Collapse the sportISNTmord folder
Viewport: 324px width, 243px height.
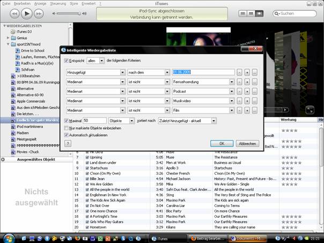click(8, 44)
